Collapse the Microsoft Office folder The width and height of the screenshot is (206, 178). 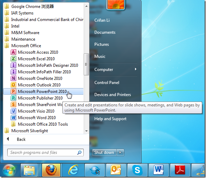43,46
